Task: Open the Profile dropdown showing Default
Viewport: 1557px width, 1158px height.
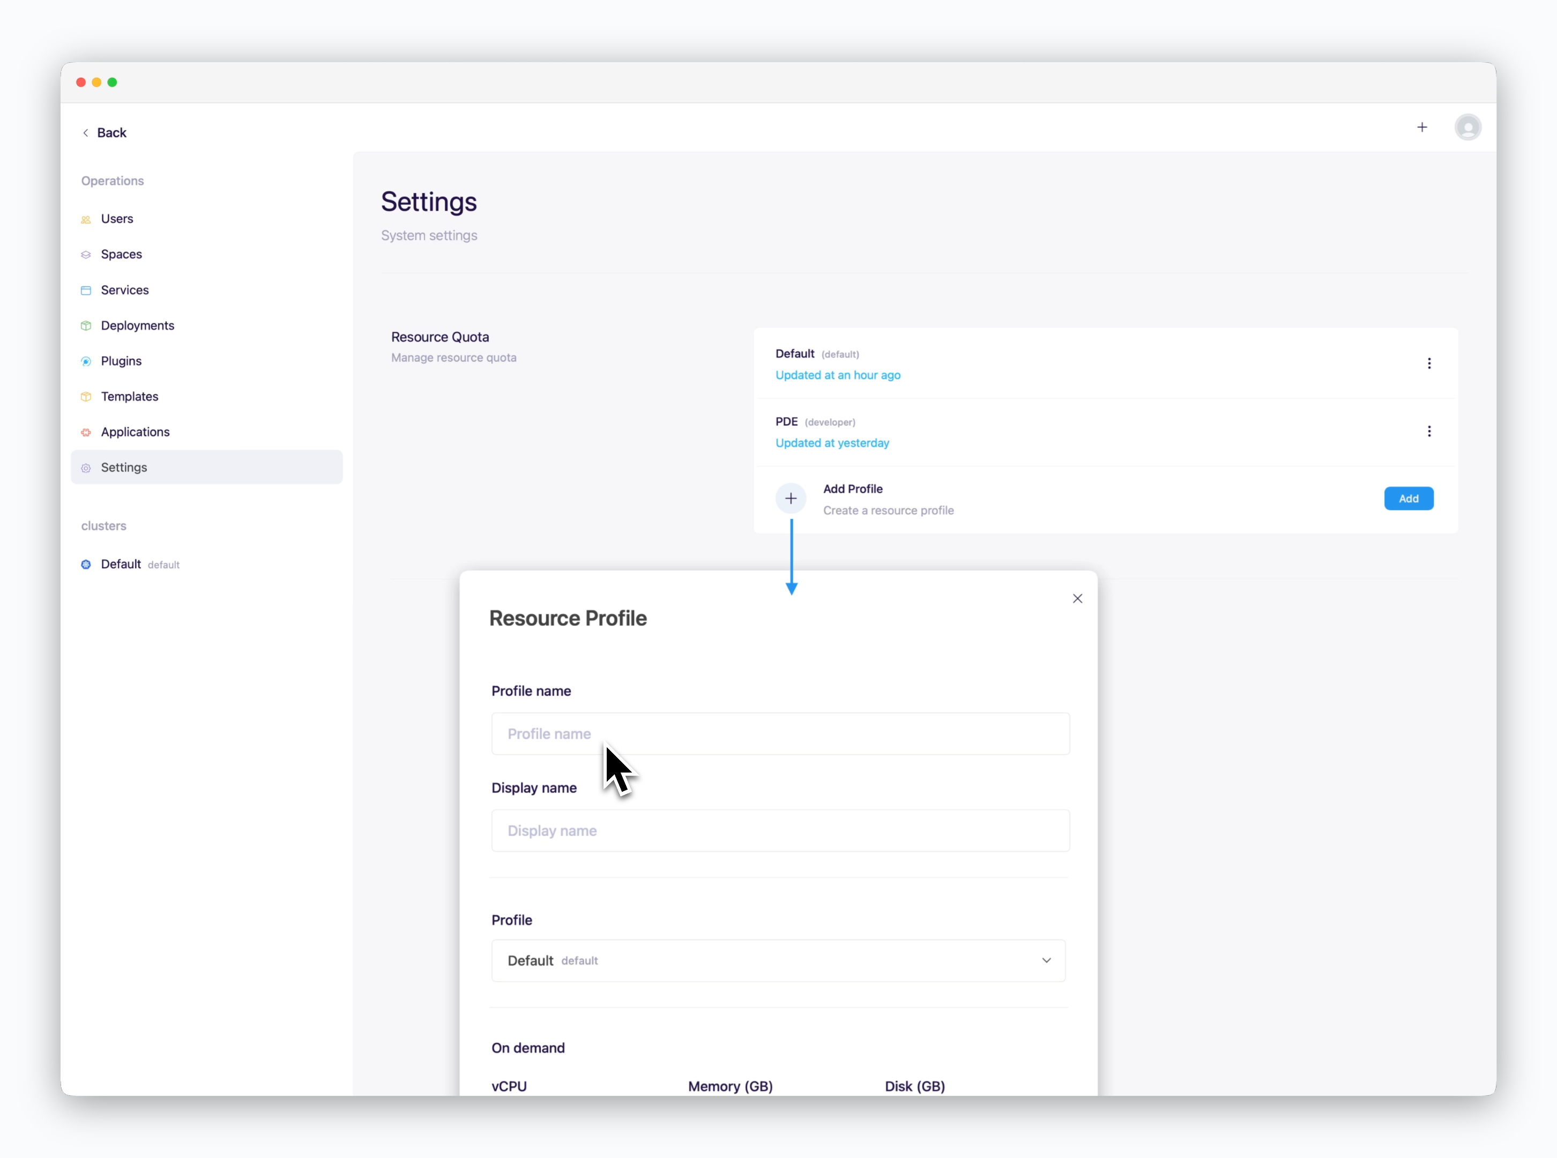Action: [x=778, y=960]
